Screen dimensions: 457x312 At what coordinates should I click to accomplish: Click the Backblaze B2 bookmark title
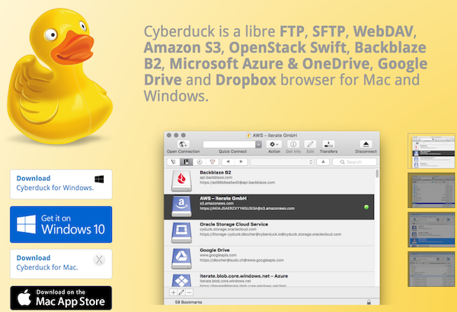pyautogui.click(x=216, y=173)
